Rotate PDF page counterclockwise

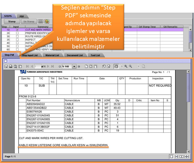pos(104,66)
